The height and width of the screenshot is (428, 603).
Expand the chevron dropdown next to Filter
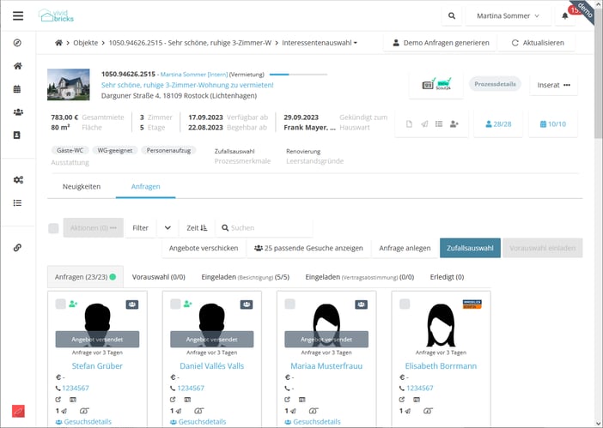[167, 227]
